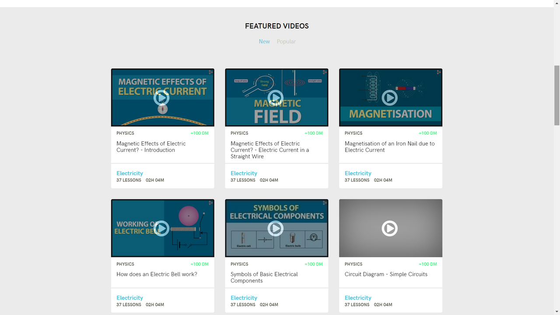Play the Symbols of Electrical Components video
The height and width of the screenshot is (315, 560).
coord(276,228)
